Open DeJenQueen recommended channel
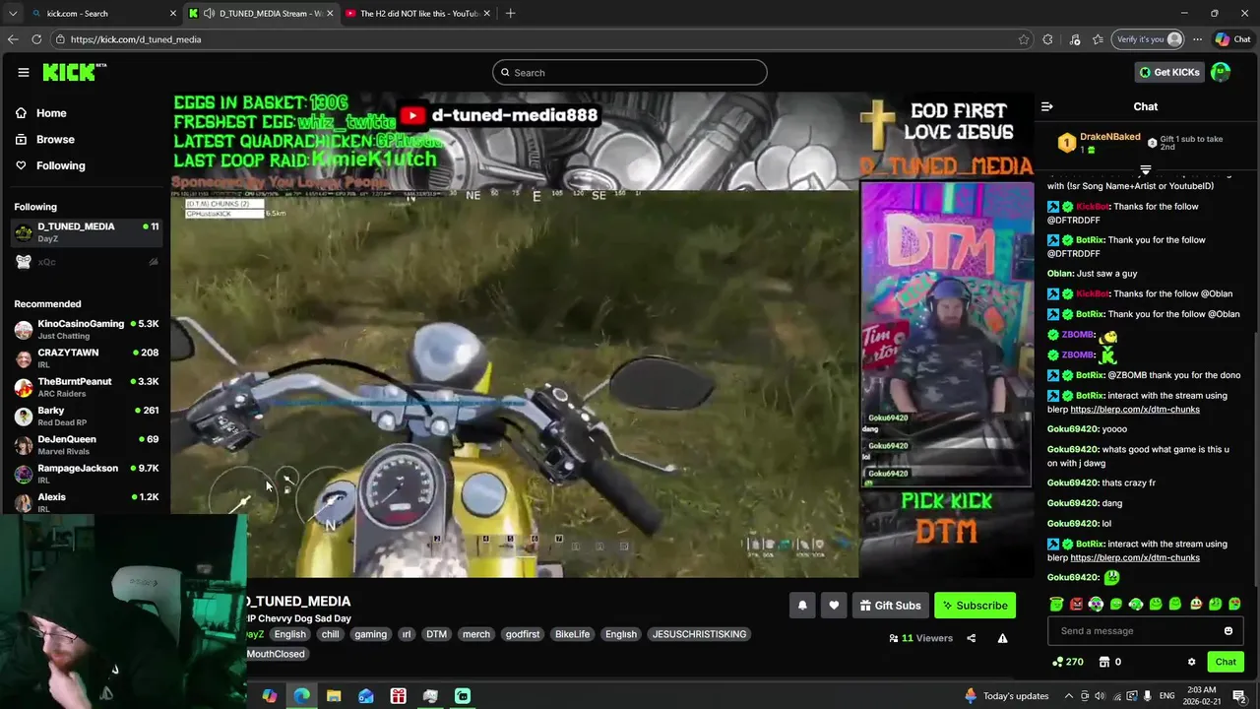The image size is (1260, 709). pos(87,444)
